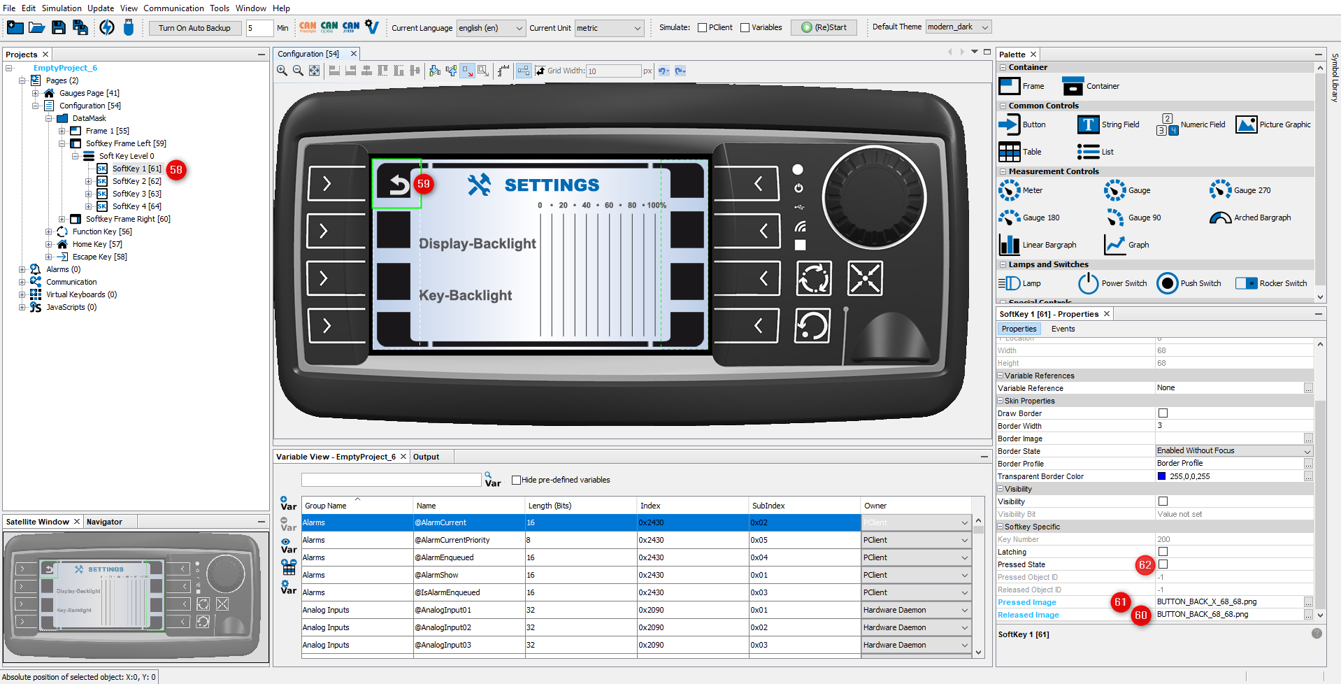Viewport: 1341px width, 684px height.
Task: Check Hide pre-defined variables
Action: pos(516,480)
